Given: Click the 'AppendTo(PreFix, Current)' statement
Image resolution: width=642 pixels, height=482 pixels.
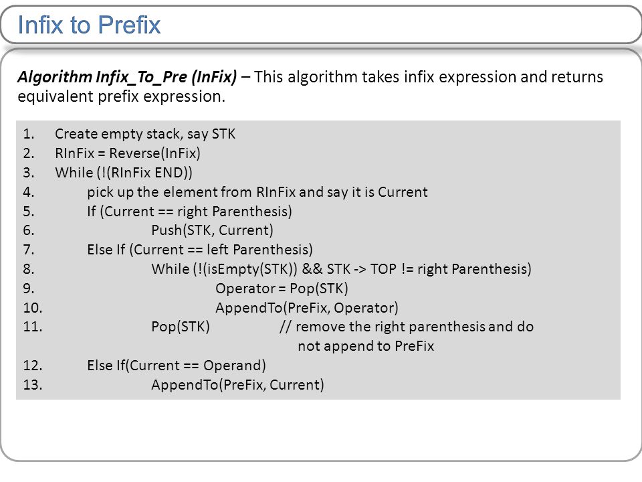Looking at the screenshot, I should pyautogui.click(x=237, y=385).
